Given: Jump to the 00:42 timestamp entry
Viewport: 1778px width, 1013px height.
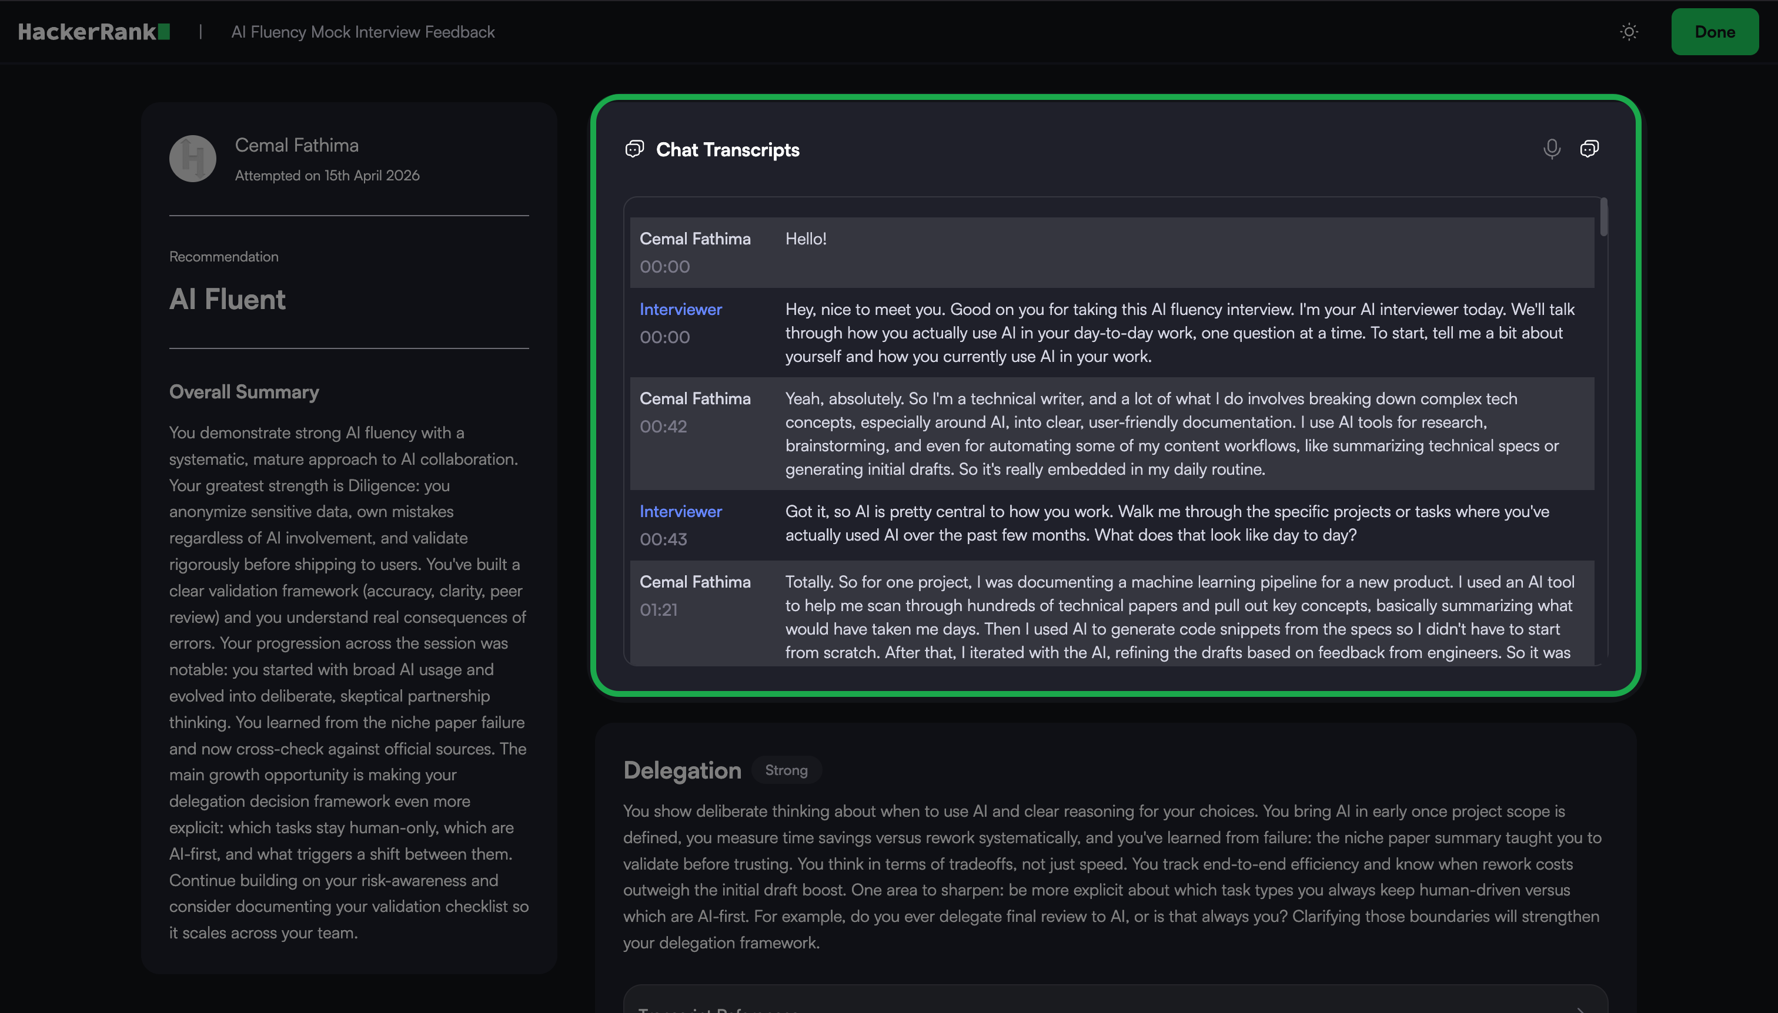Looking at the screenshot, I should 663,427.
